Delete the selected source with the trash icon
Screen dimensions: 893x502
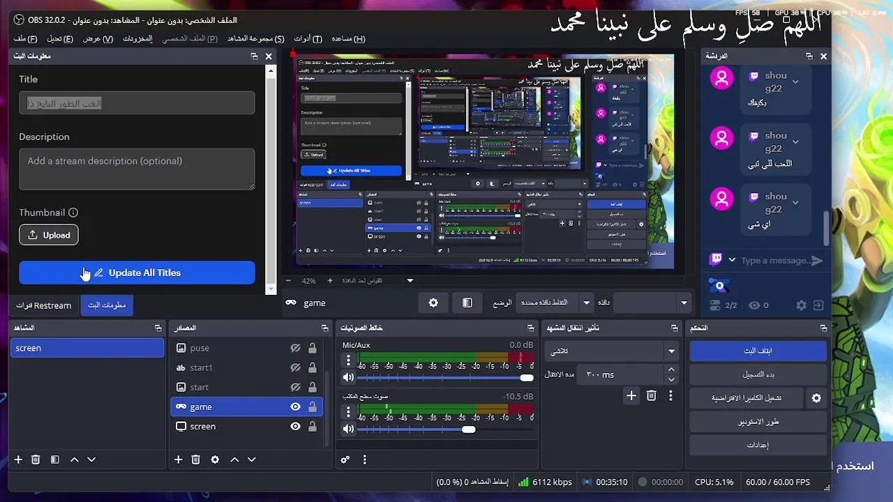196,459
